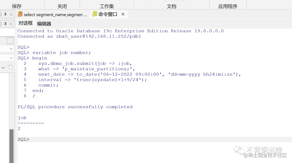This screenshot has width=292, height=163.
Task: Expand the first left panel dropdown chevron
Action: pos(11,49)
